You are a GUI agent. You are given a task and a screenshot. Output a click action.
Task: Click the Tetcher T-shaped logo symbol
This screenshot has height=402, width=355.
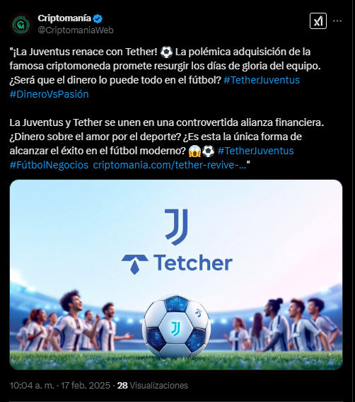coord(135,264)
